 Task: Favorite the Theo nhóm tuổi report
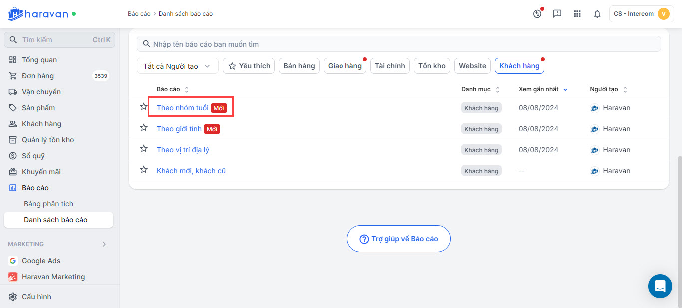(144, 107)
